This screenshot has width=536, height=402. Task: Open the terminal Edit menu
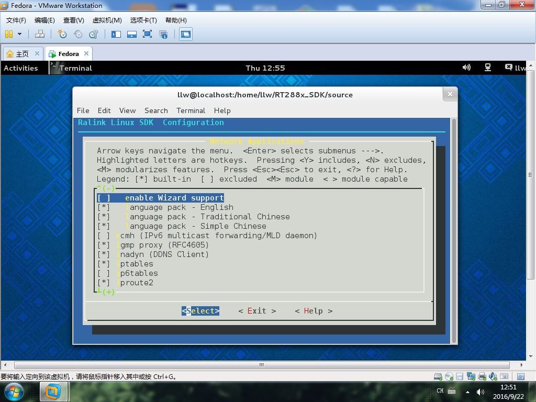pyautogui.click(x=104, y=110)
